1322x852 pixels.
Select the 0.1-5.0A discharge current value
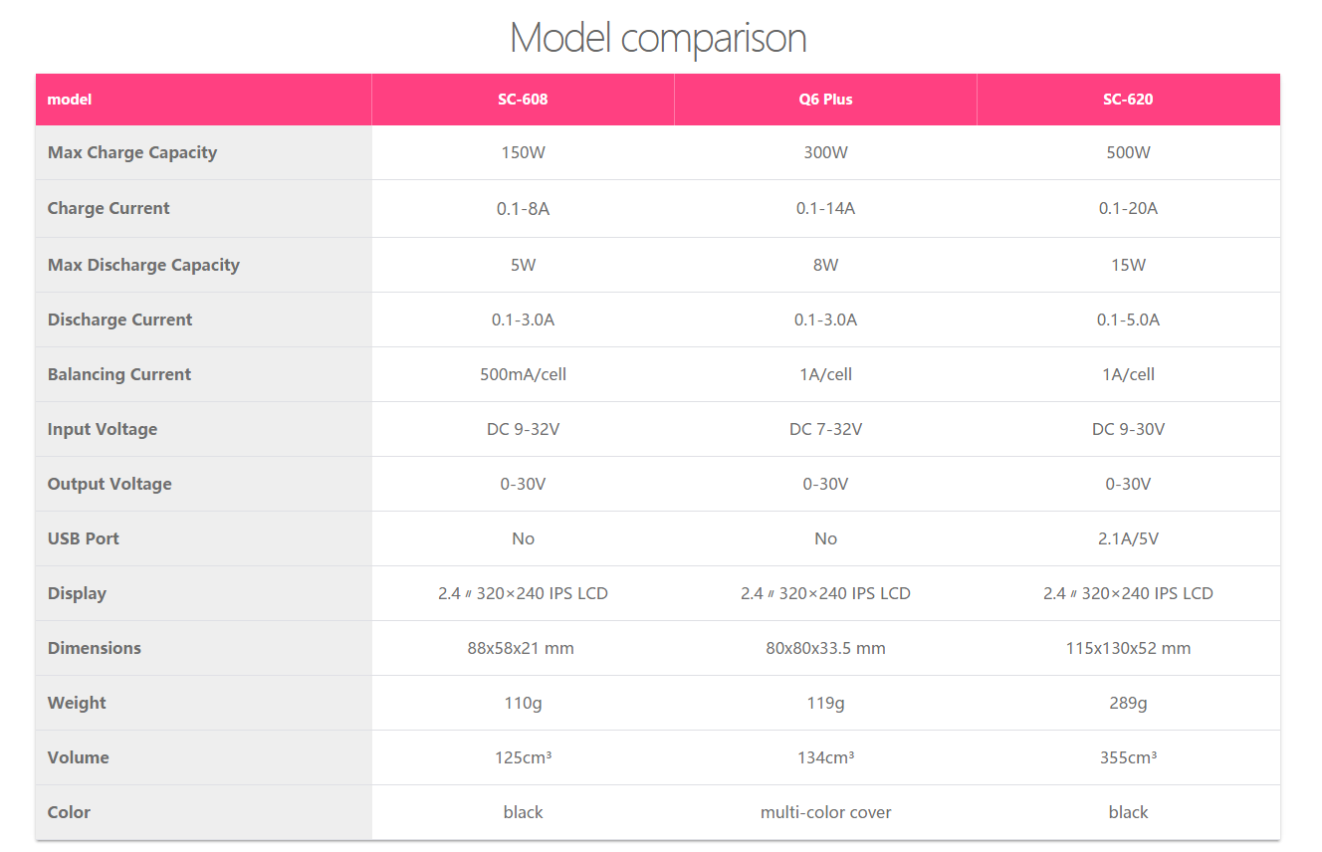pyautogui.click(x=1128, y=319)
